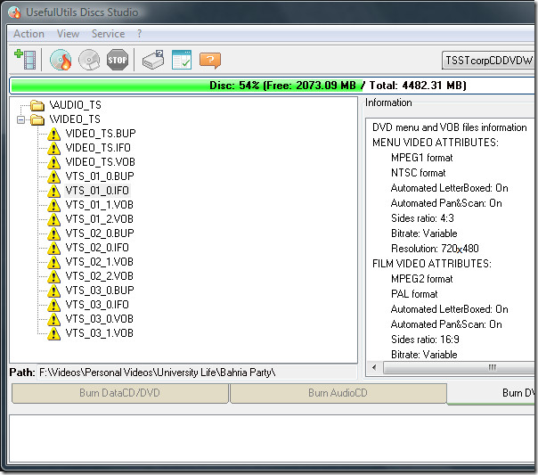Select the VTS_01_1.VOB file name

pyautogui.click(x=99, y=205)
